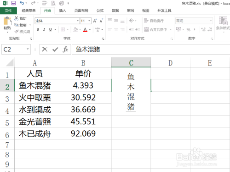Cut selection with the scissors icon
230x172 pixels.
pos(16,18)
